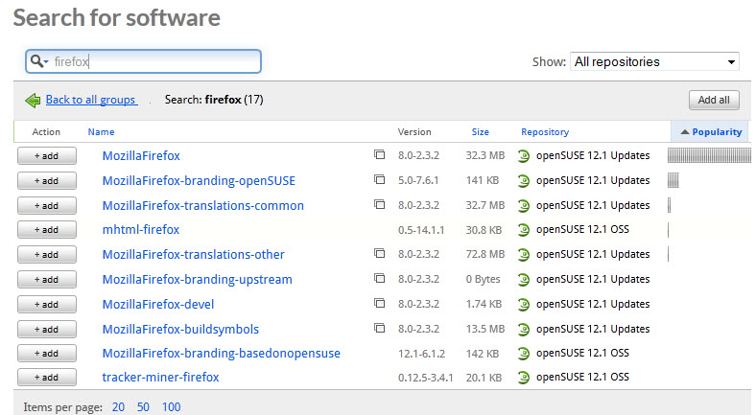Add the MozillaFirefox-branding-openSUSE package
Image resolution: width=756 pixels, height=415 pixels.
click(x=47, y=181)
